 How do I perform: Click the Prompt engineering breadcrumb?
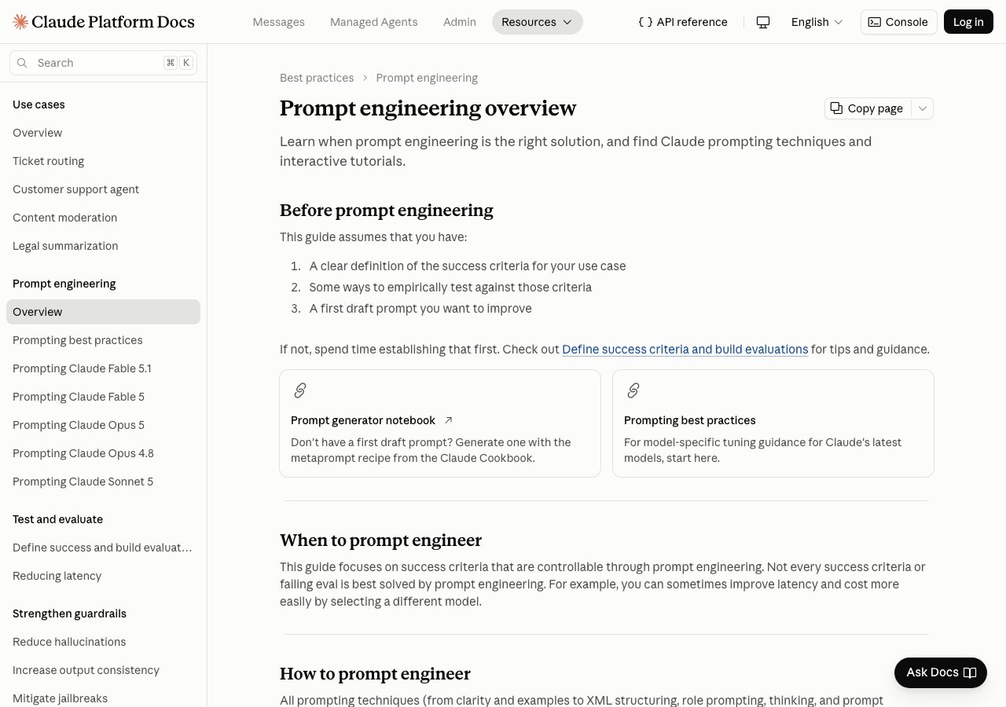[427, 78]
